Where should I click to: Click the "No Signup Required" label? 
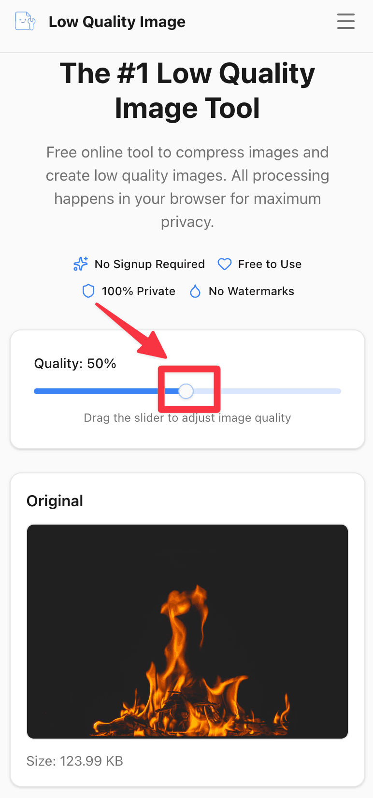[150, 264]
